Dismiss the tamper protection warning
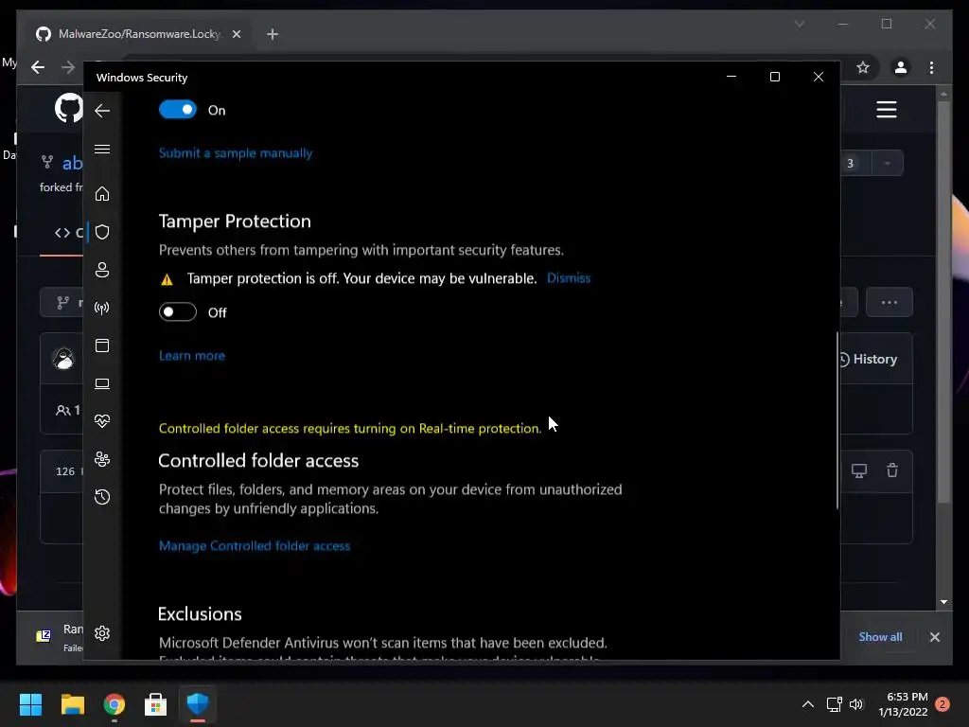The image size is (969, 727). tap(569, 278)
